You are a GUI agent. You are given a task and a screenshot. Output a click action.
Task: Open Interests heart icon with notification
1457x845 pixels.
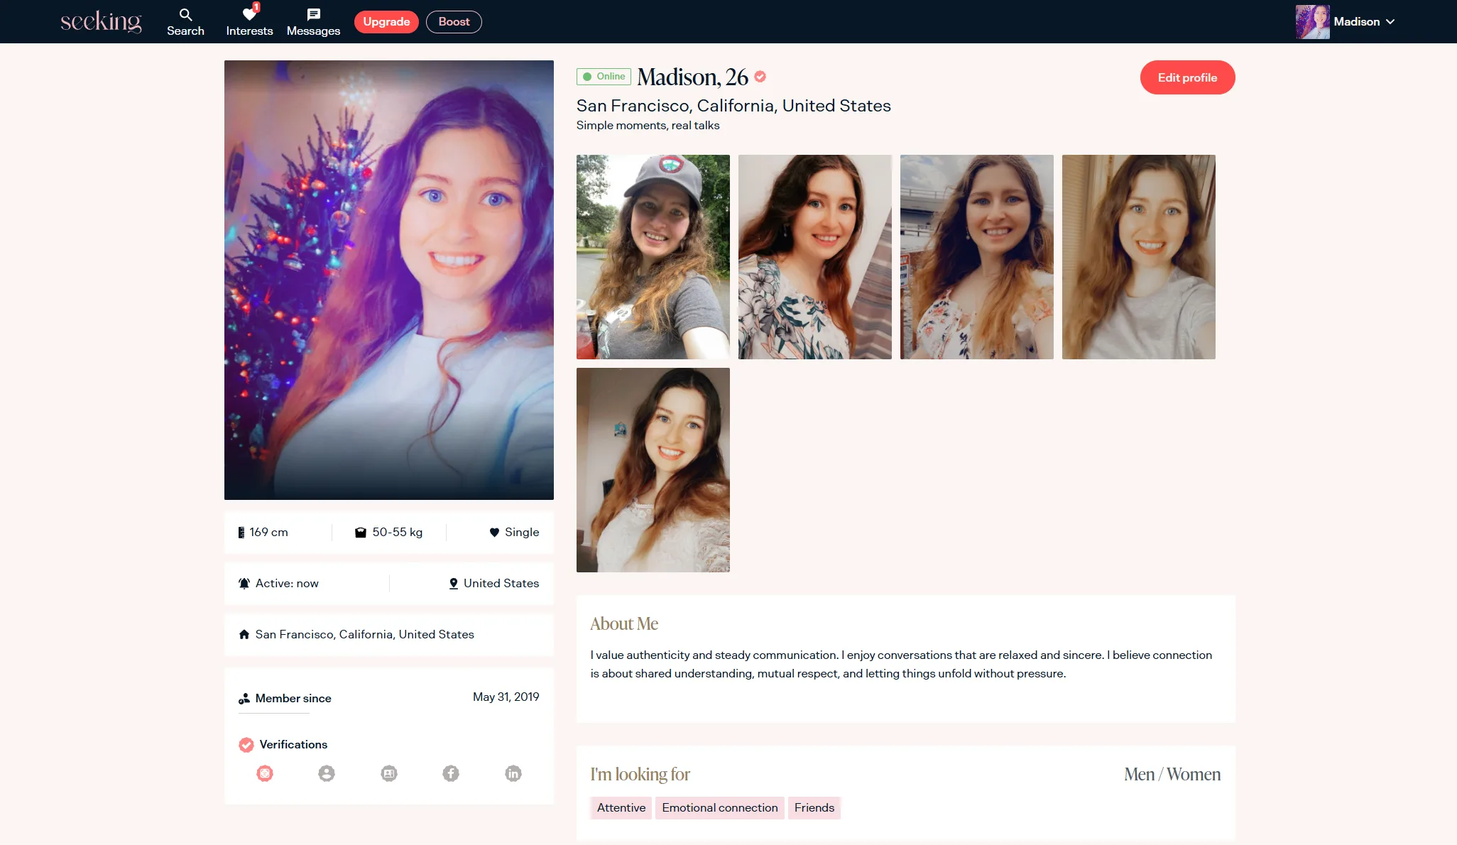249,15
